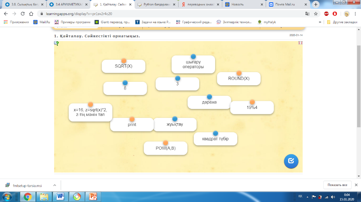Pick the 'print' card
Viewport: 361px width, 202px height.
(x=132, y=124)
